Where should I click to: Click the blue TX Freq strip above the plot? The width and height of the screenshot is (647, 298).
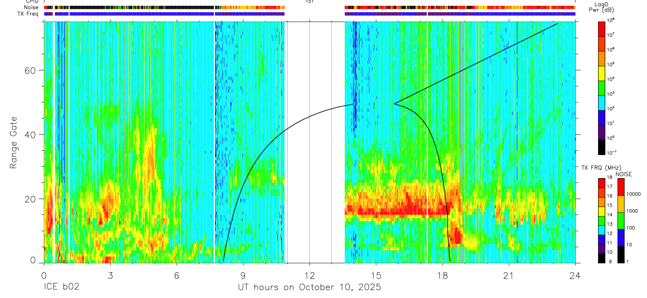309,14
